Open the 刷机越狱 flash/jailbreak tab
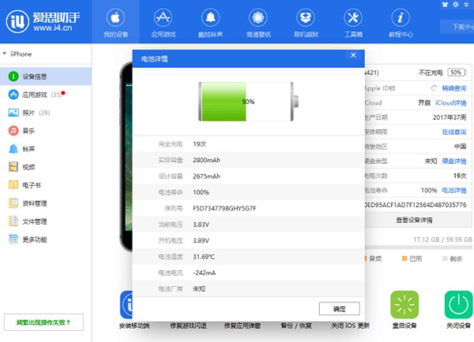The width and height of the screenshot is (474, 342). tap(306, 22)
